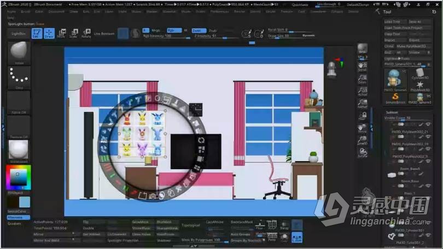Expand the Lightbox Tools entry
443x249 pixels.
[x=407, y=58]
